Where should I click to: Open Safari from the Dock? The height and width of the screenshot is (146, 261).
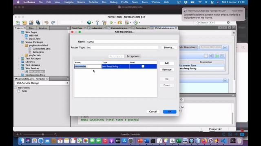click(x=41, y=141)
